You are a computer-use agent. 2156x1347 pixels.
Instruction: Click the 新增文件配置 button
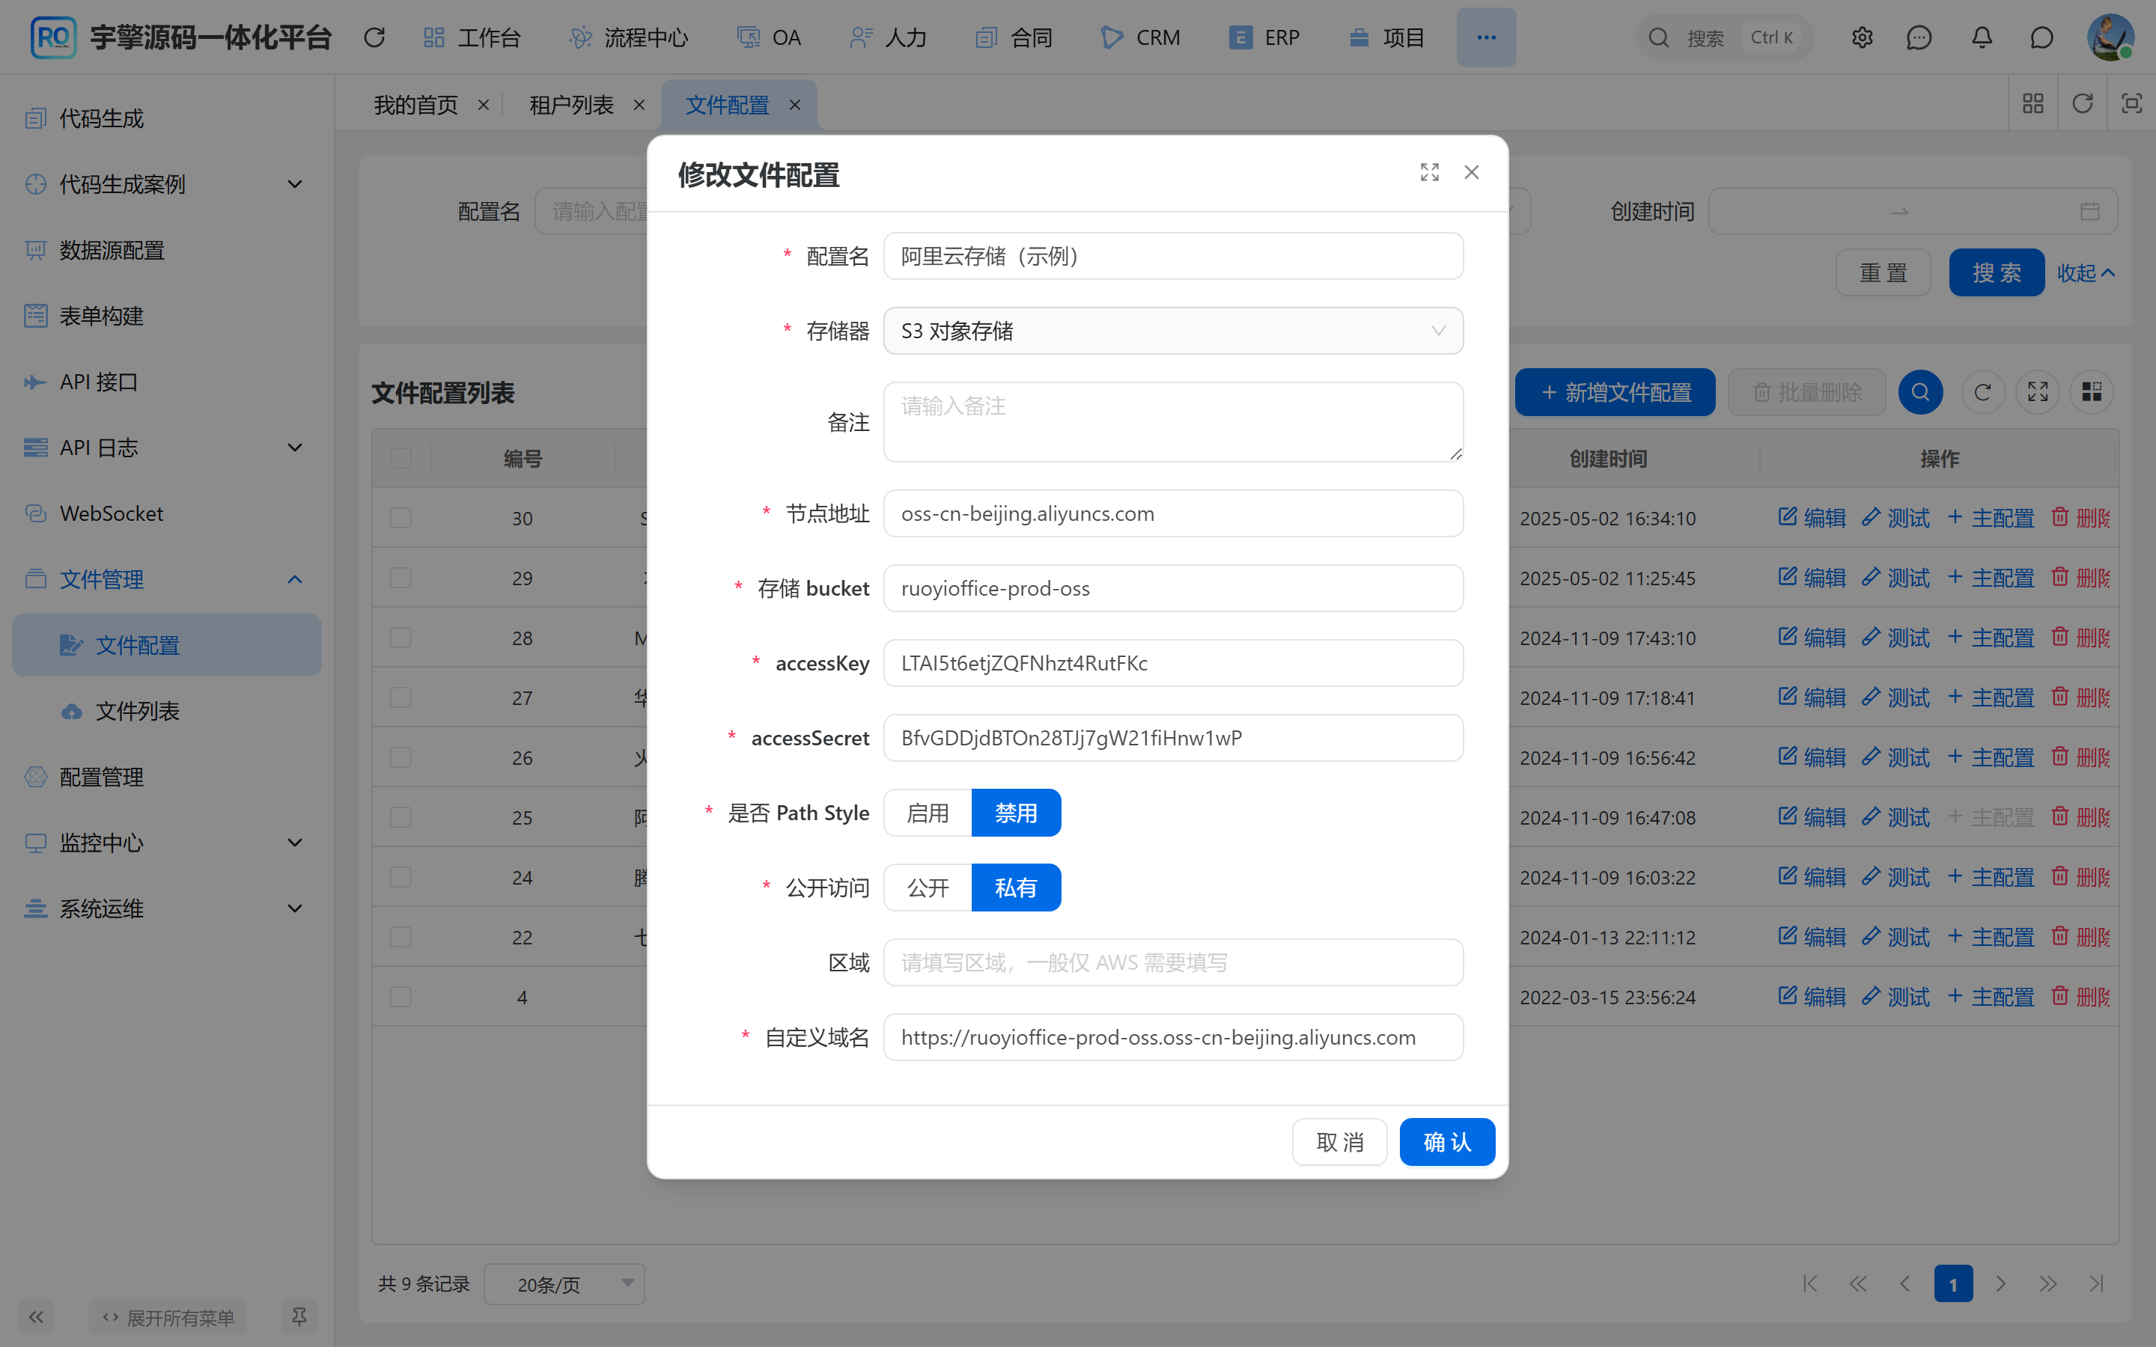[1616, 392]
